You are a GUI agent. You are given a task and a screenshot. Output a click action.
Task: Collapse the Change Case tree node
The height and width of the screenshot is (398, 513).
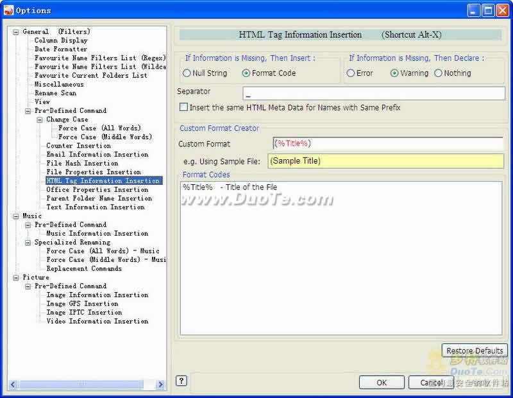pos(40,120)
